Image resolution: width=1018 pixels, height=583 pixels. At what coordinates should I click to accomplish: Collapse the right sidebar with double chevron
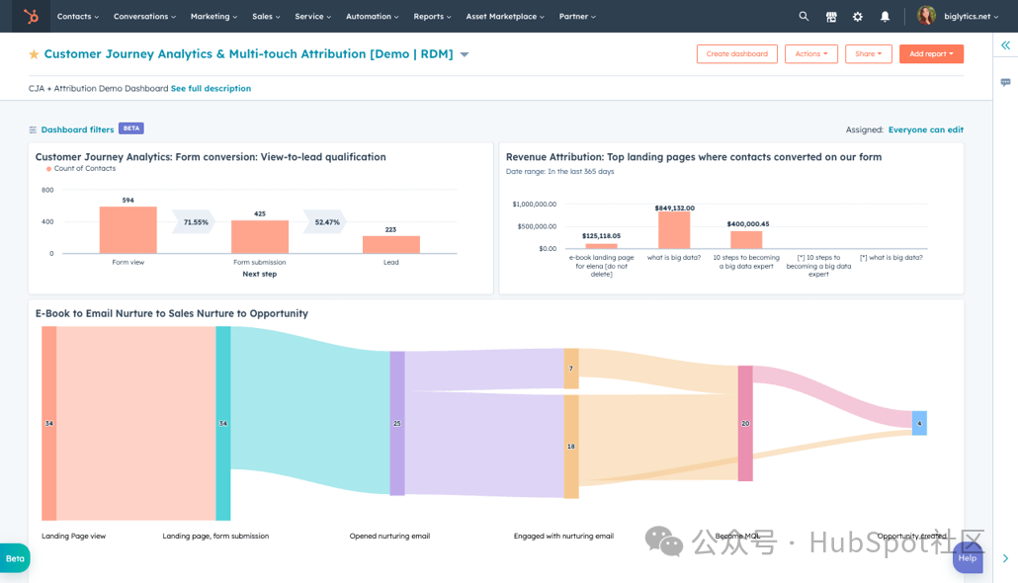coord(1005,45)
